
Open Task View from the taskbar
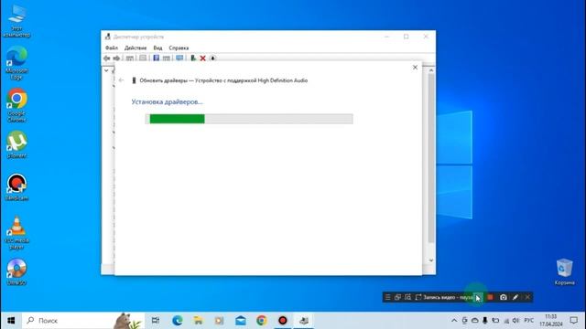point(156,321)
